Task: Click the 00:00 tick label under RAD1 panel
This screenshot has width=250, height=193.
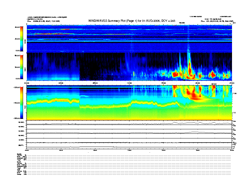Action: tap(27, 83)
